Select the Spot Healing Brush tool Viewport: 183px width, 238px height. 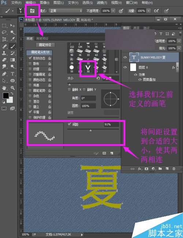tap(4, 46)
